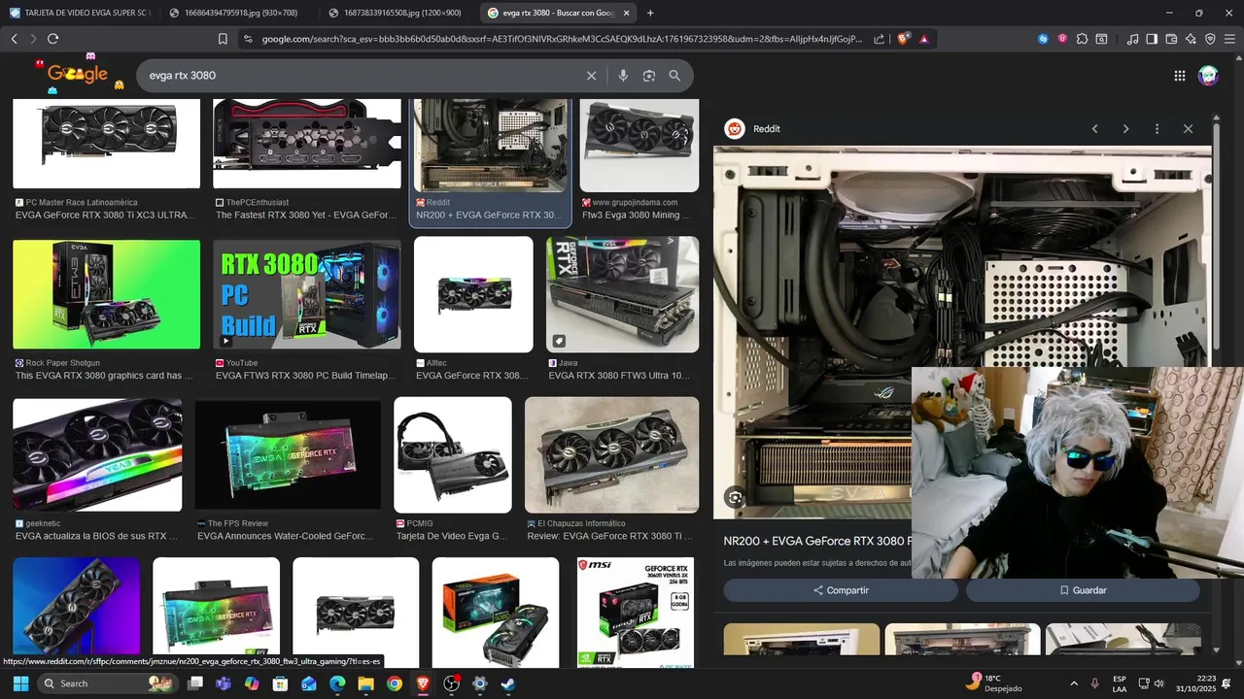Image resolution: width=1244 pixels, height=699 pixels.
Task: Open Google Lens image search icon
Action: [648, 76]
